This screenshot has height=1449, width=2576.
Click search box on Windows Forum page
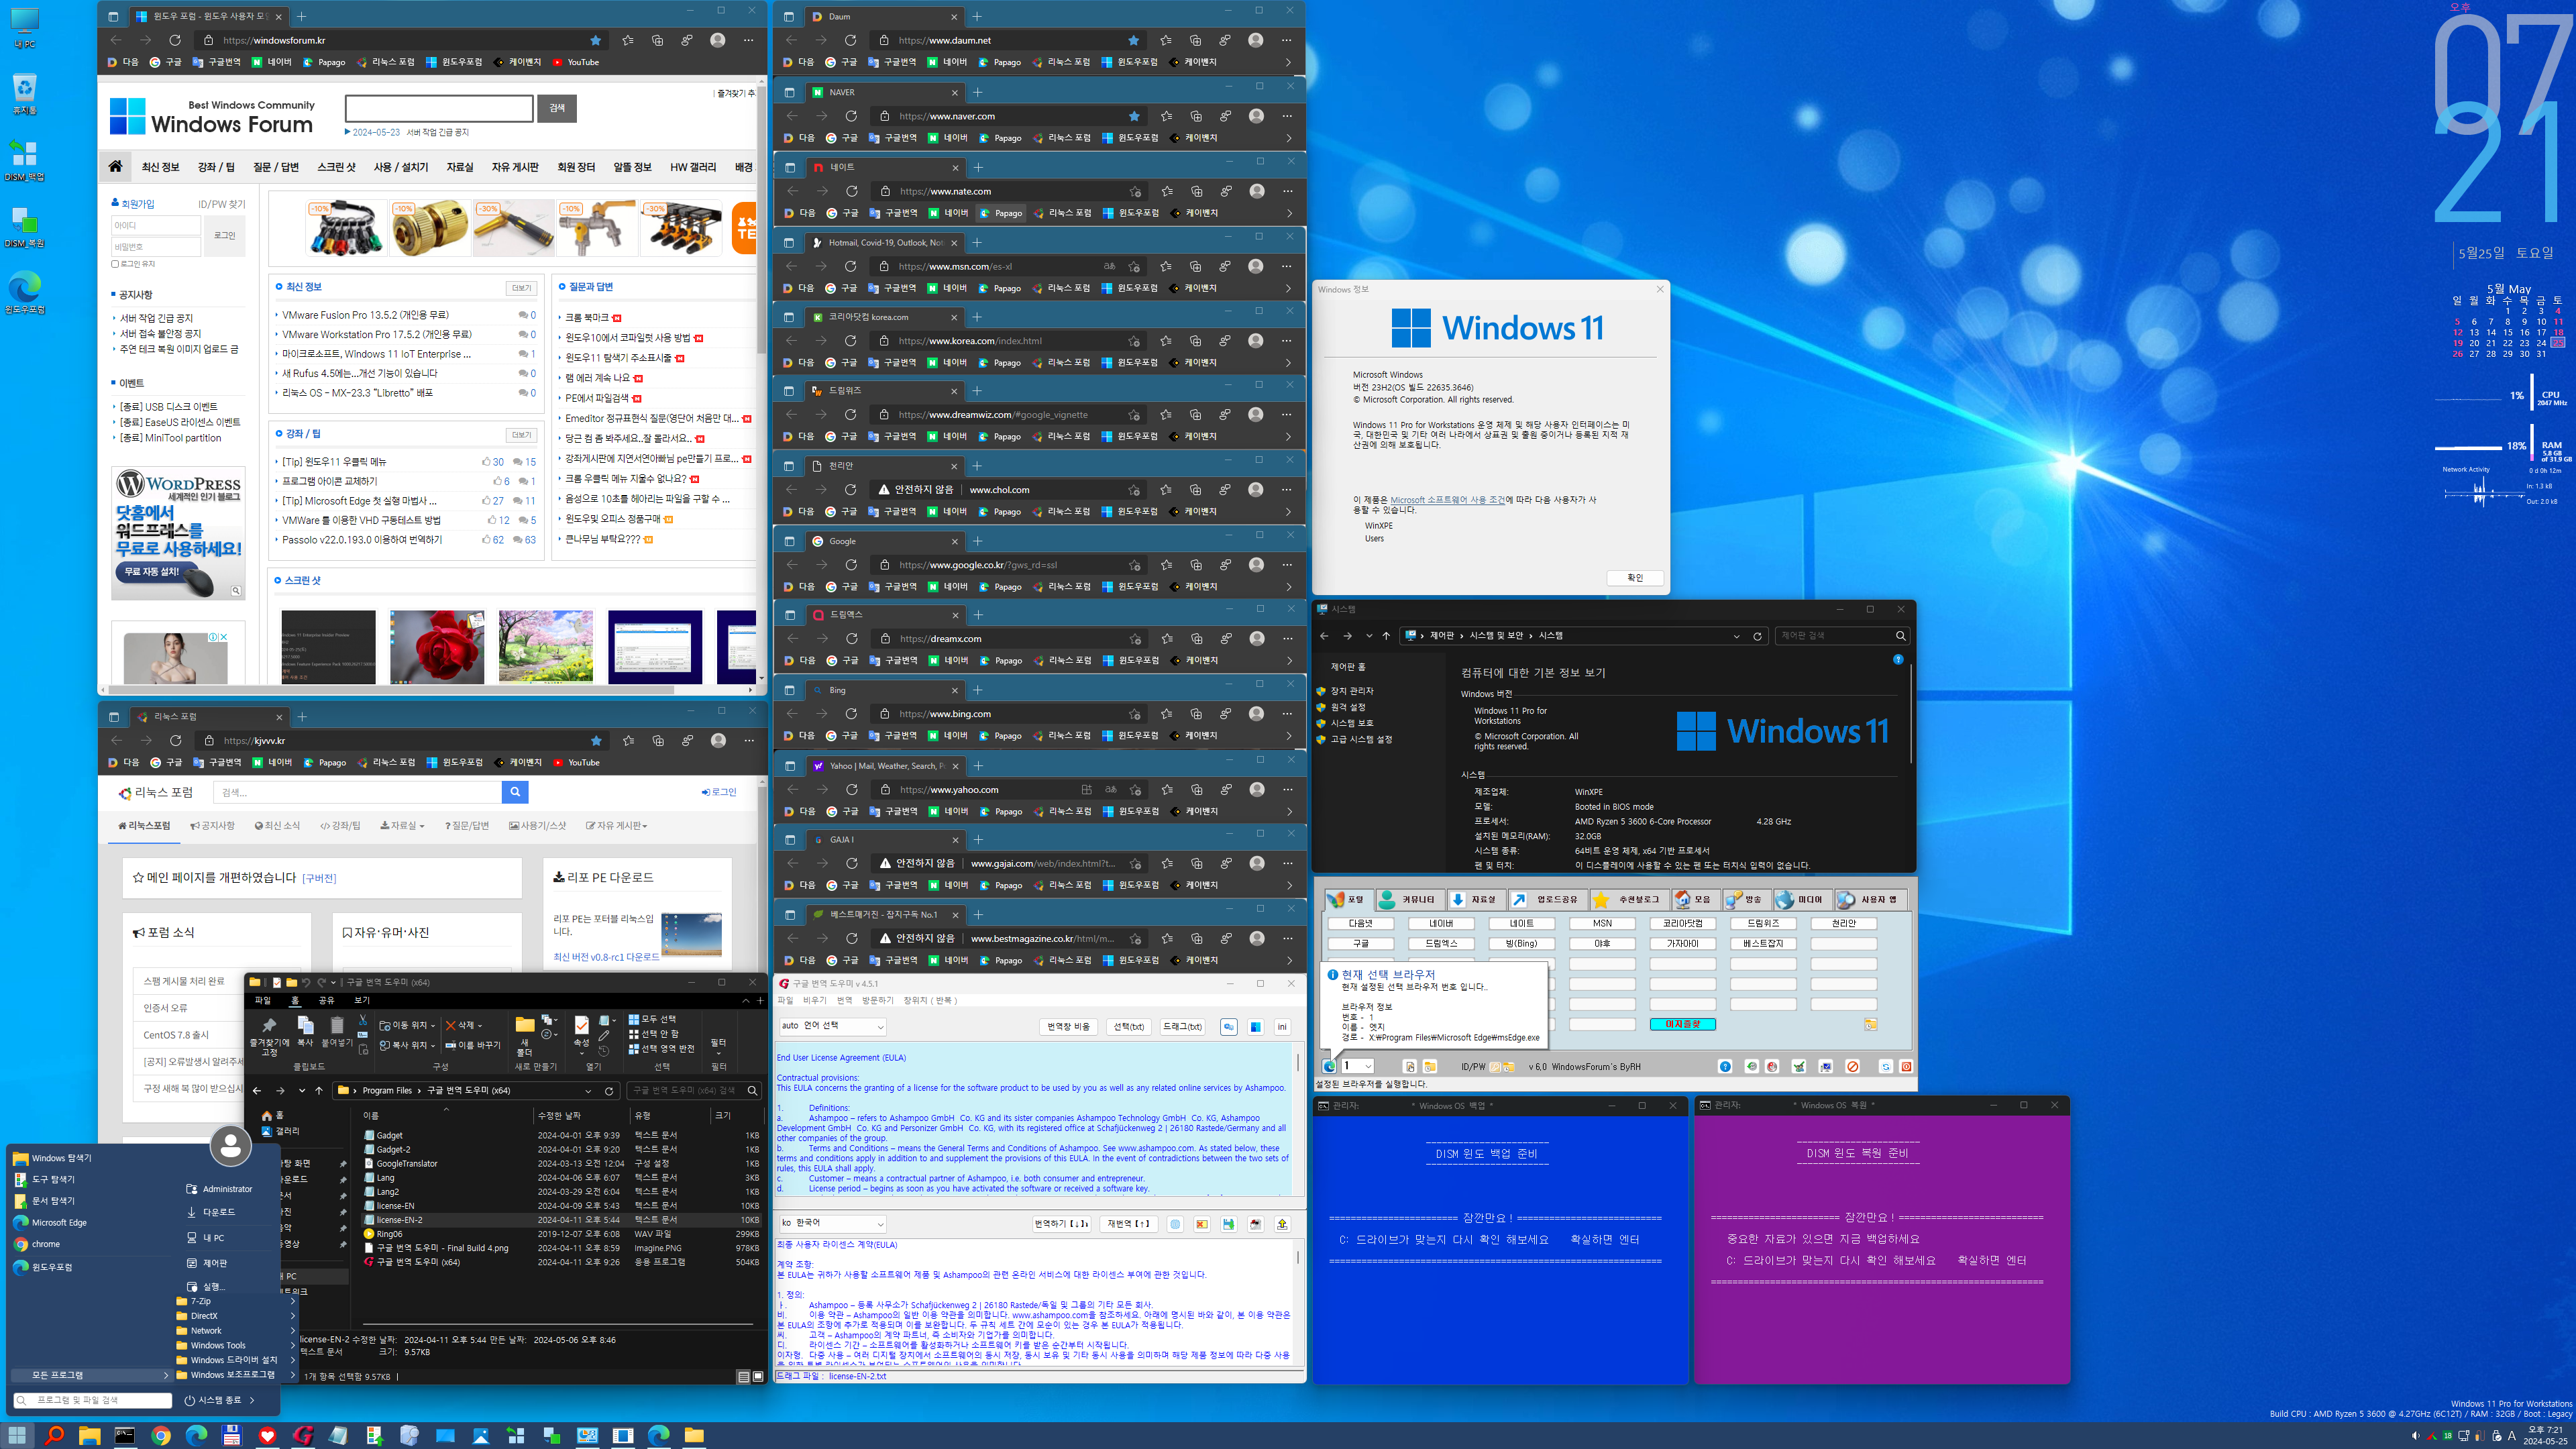pyautogui.click(x=439, y=108)
